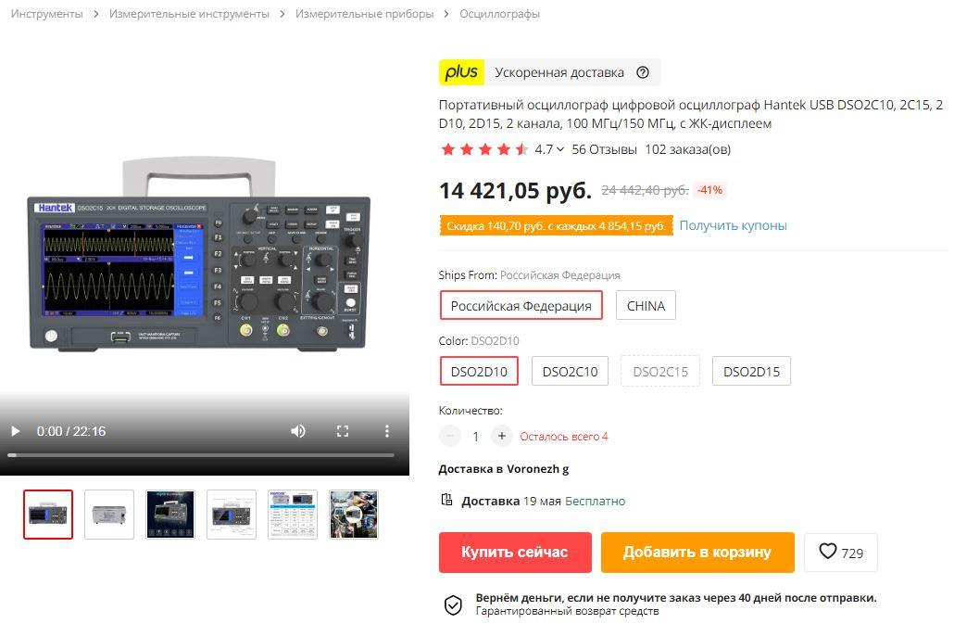Click the money-back guarantee shield icon
This screenshot has height=636, width=954.
[453, 604]
